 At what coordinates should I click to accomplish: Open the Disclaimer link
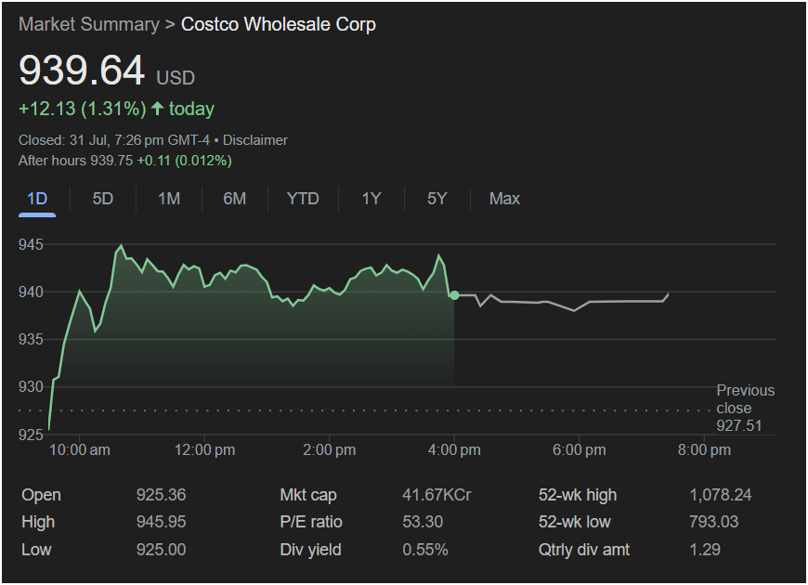[x=255, y=140]
